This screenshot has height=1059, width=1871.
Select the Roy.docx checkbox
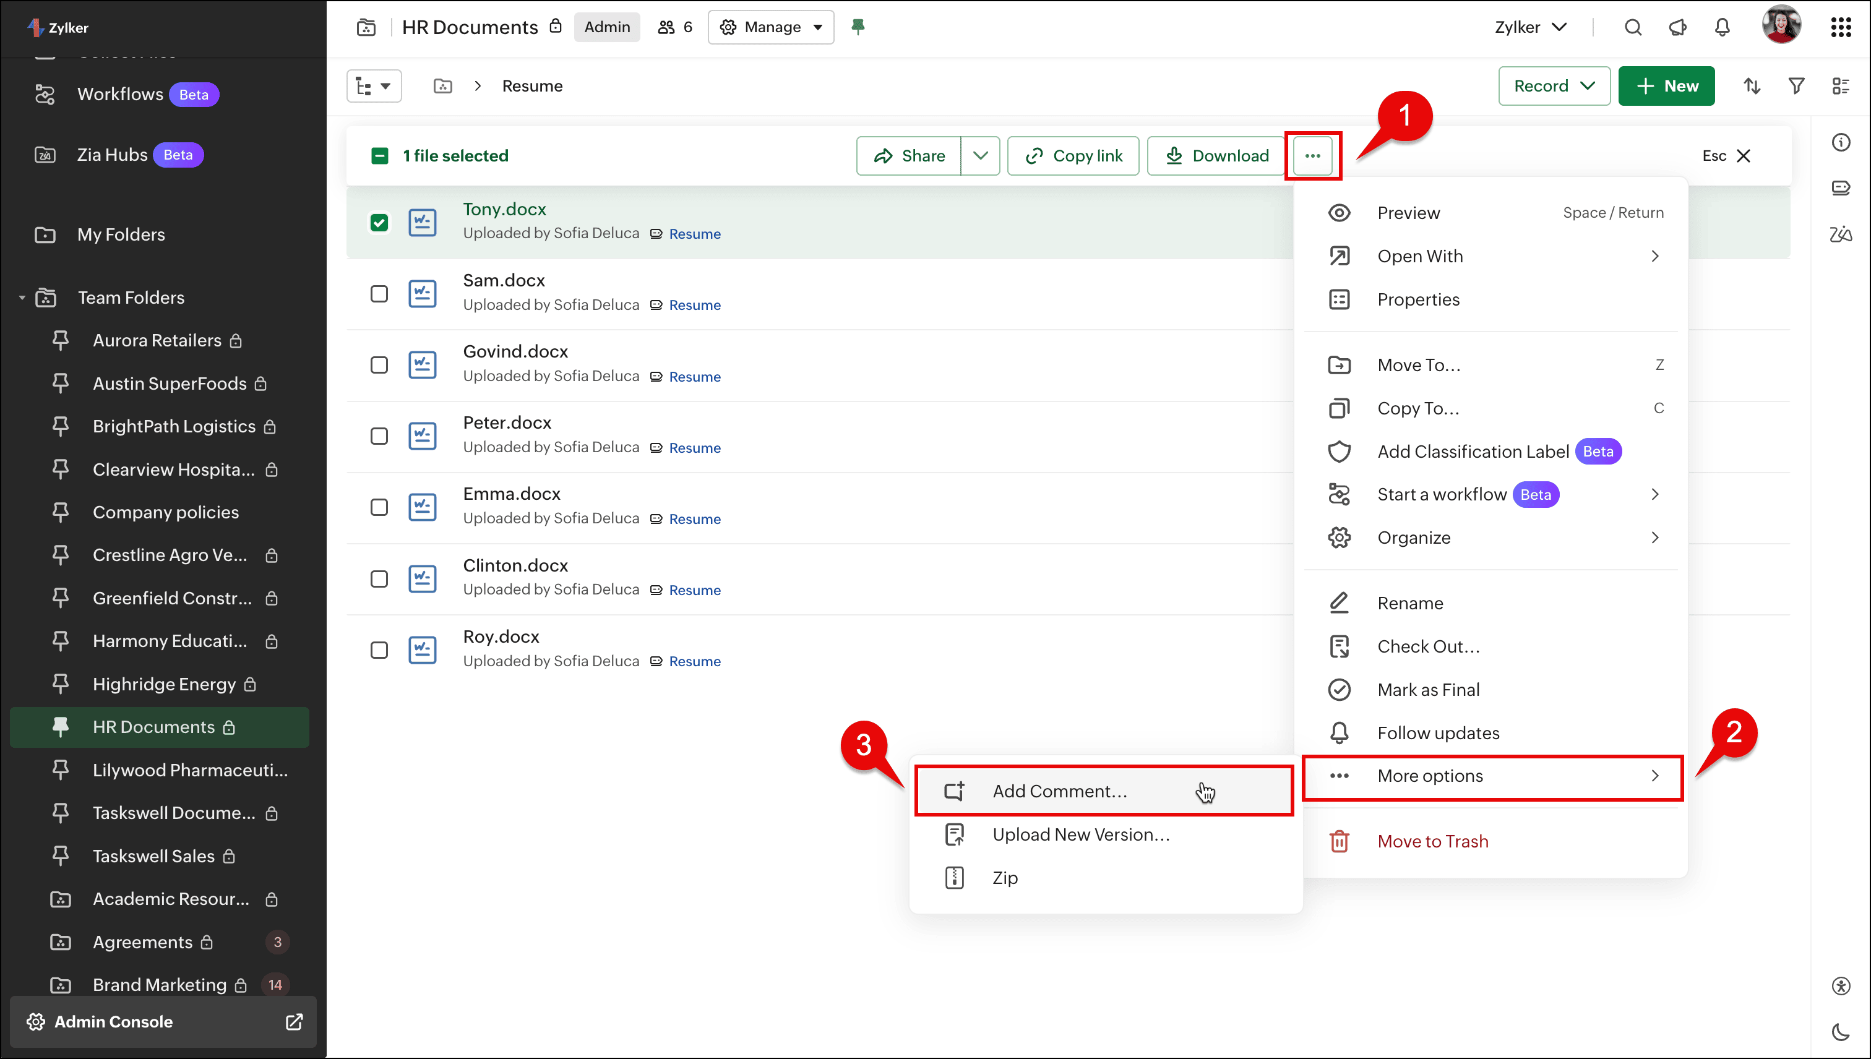pos(379,650)
